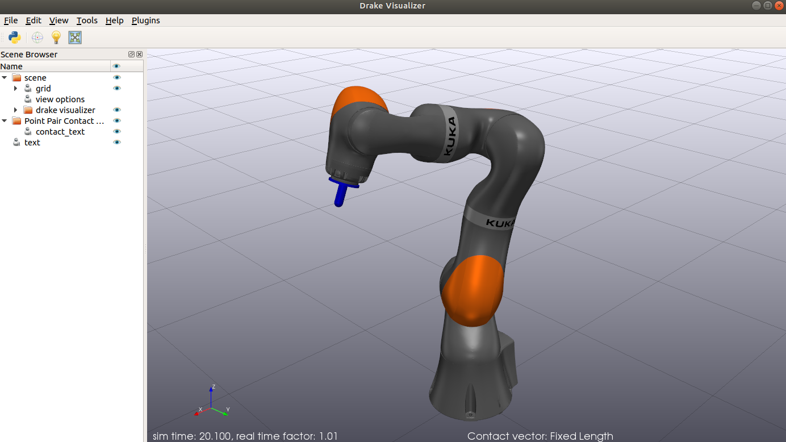Open the Edit menu
This screenshot has height=442, width=786.
34,20
